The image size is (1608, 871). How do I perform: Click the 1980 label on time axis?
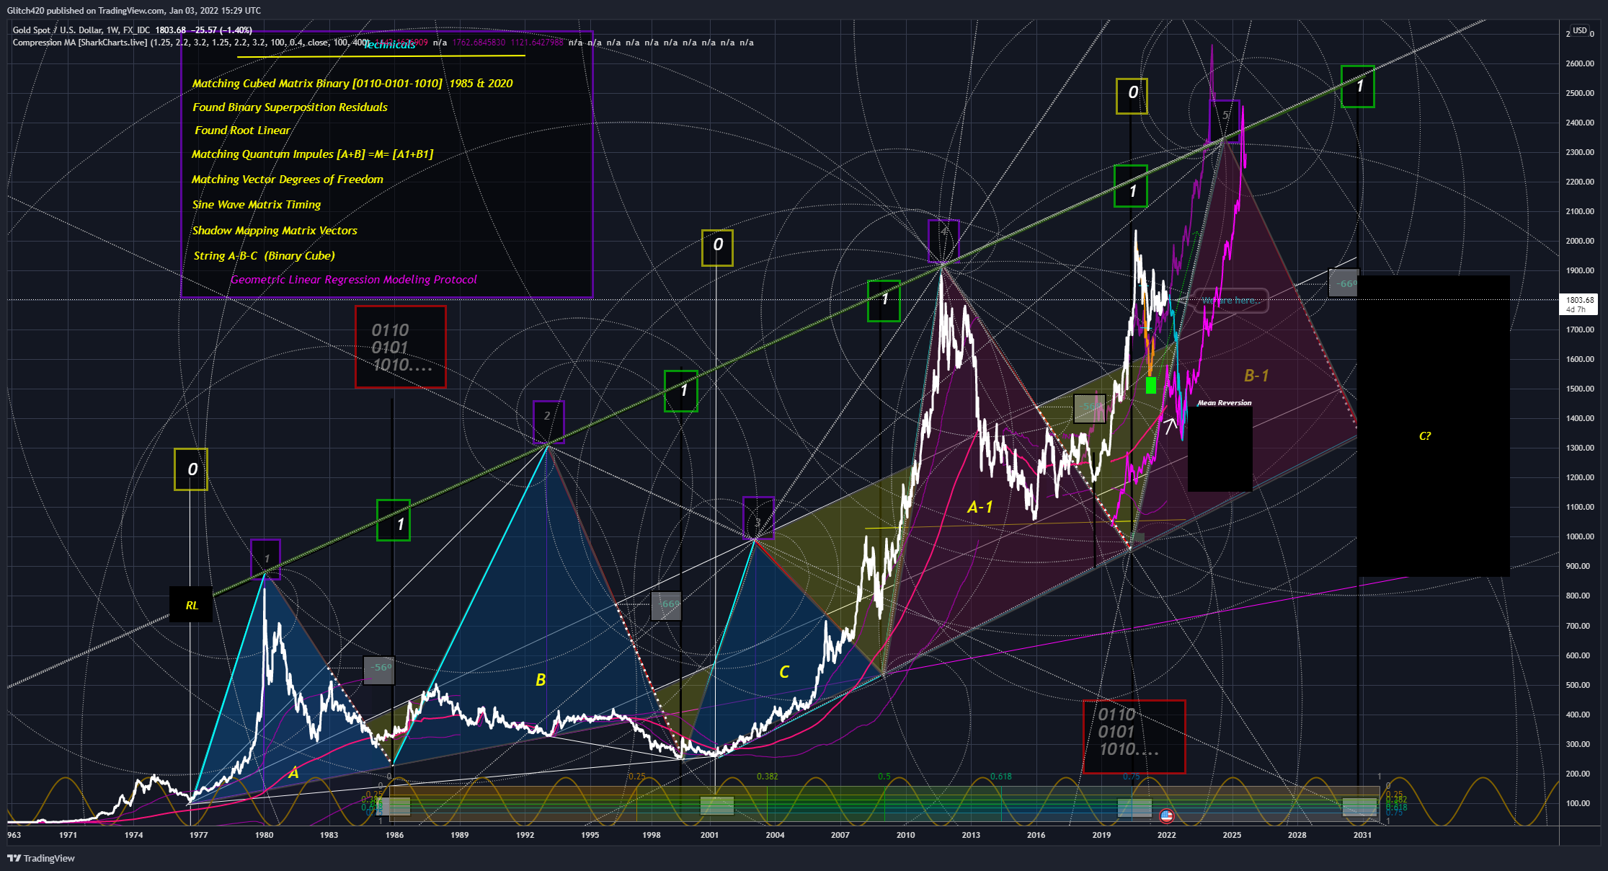(x=264, y=835)
